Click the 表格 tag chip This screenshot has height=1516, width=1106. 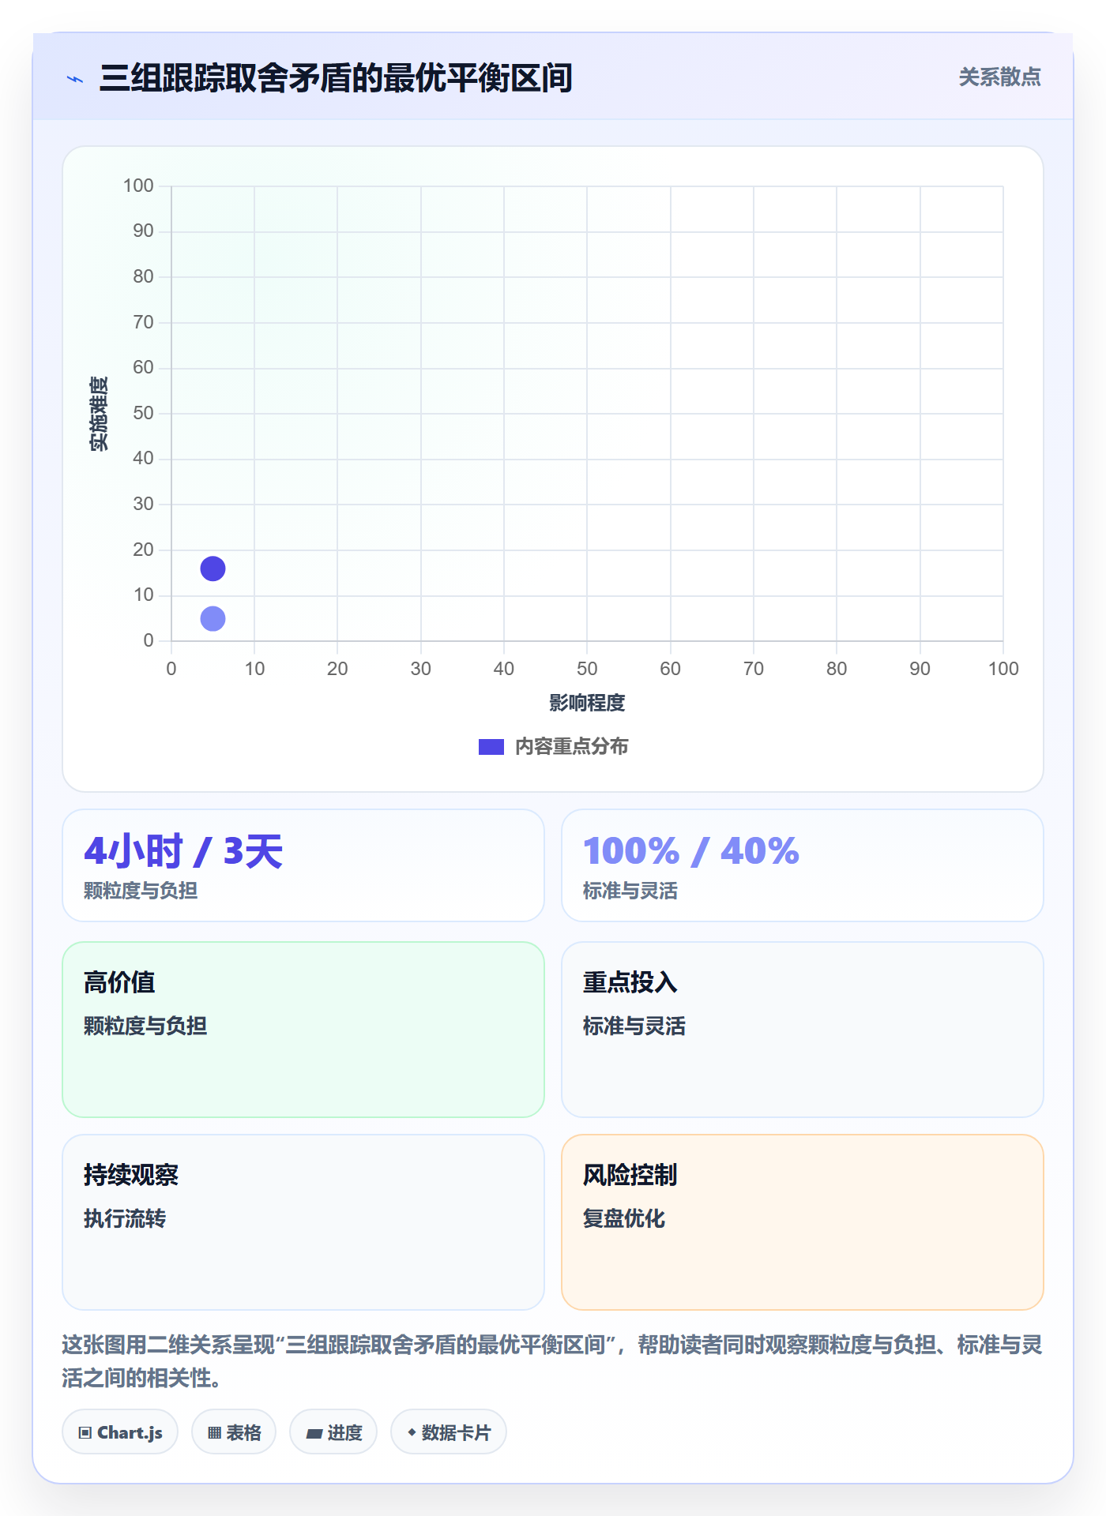tap(234, 1432)
